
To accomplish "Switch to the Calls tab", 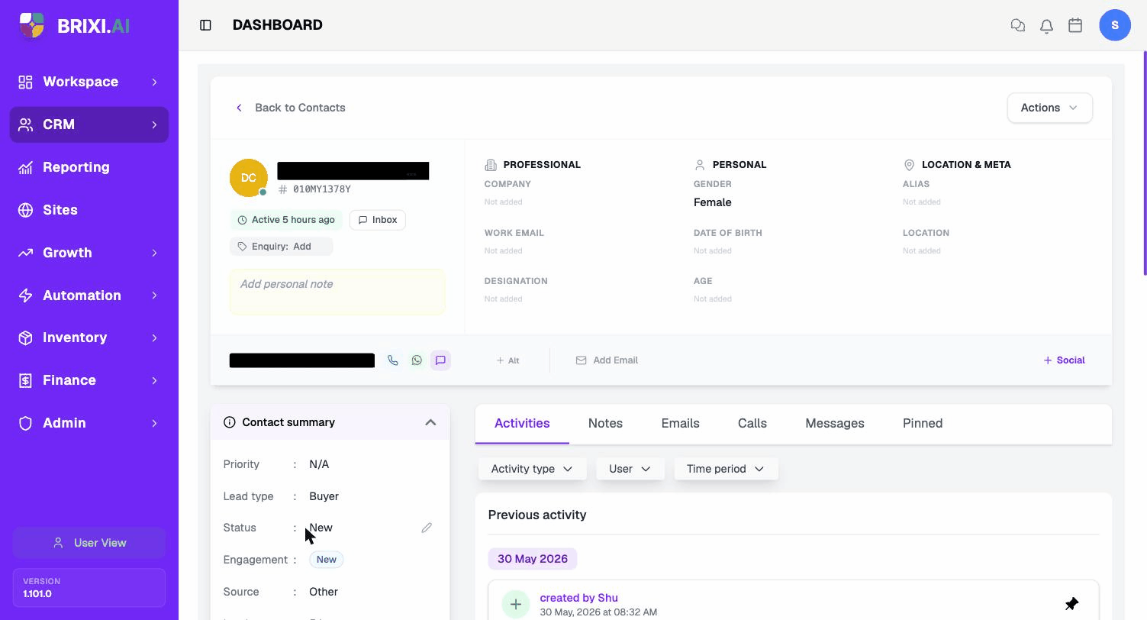I will click(752, 423).
